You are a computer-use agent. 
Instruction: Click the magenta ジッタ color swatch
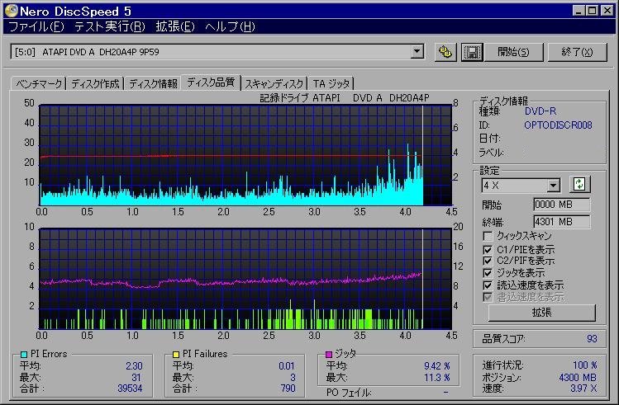click(329, 354)
